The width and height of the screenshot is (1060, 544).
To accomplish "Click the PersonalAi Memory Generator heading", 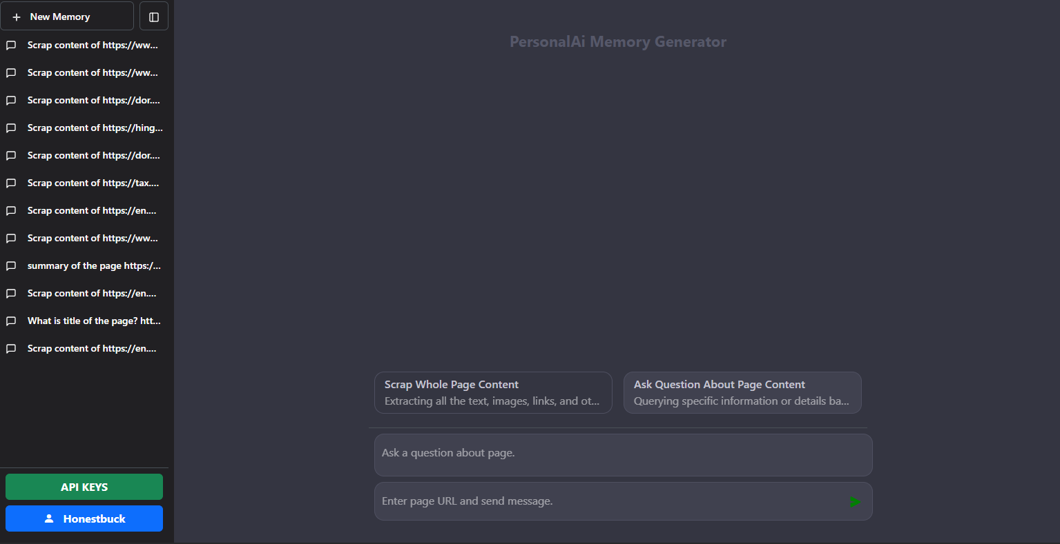I will point(618,42).
